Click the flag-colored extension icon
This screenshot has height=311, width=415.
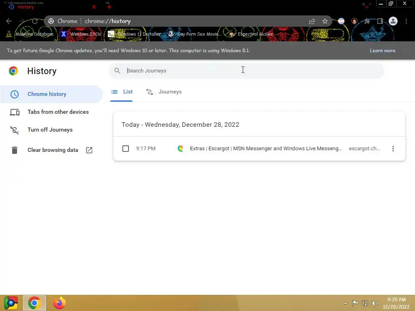click(x=341, y=21)
